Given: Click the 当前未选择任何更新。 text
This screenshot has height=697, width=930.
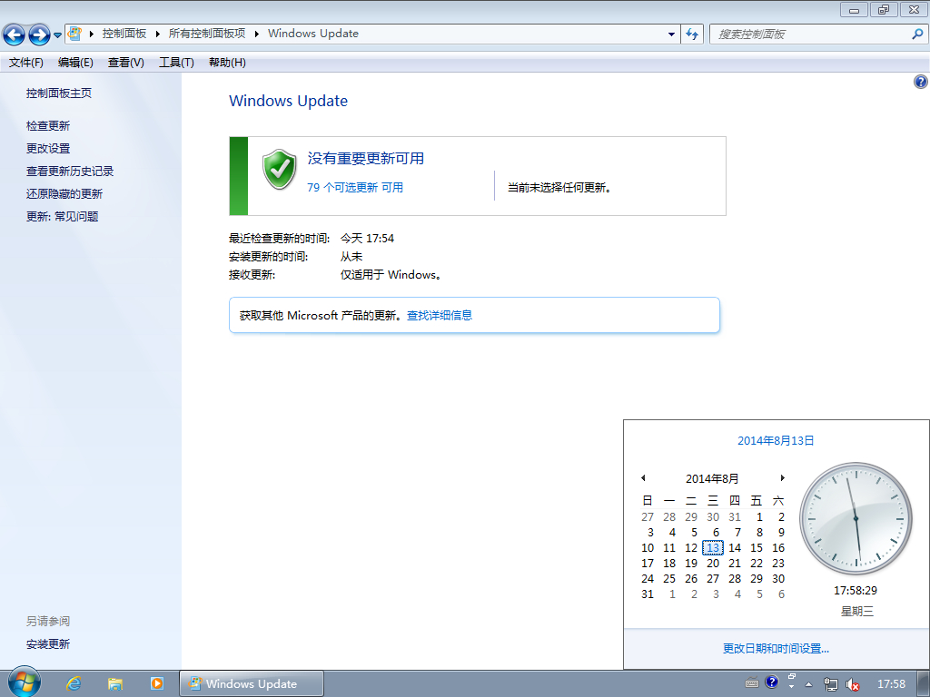Looking at the screenshot, I should coord(559,187).
